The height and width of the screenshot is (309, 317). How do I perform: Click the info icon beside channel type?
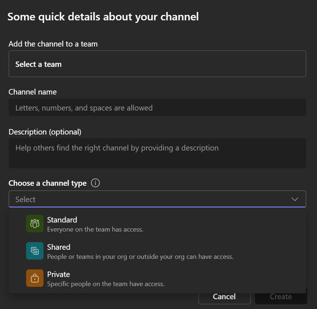pos(95,183)
